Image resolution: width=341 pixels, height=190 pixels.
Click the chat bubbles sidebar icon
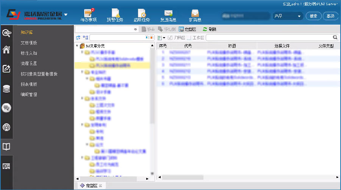pyautogui.click(x=6, y=108)
